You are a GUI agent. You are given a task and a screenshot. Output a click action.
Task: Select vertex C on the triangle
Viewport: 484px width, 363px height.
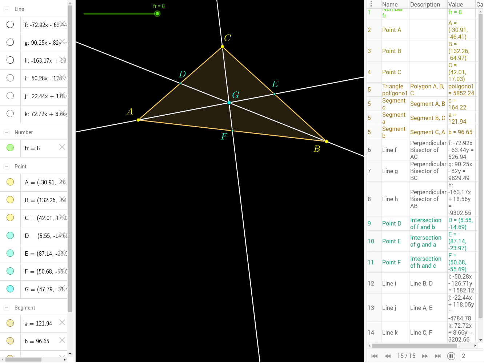click(223, 47)
